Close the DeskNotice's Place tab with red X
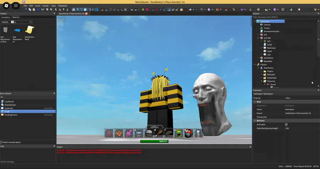320x169 pixels. (86, 13)
